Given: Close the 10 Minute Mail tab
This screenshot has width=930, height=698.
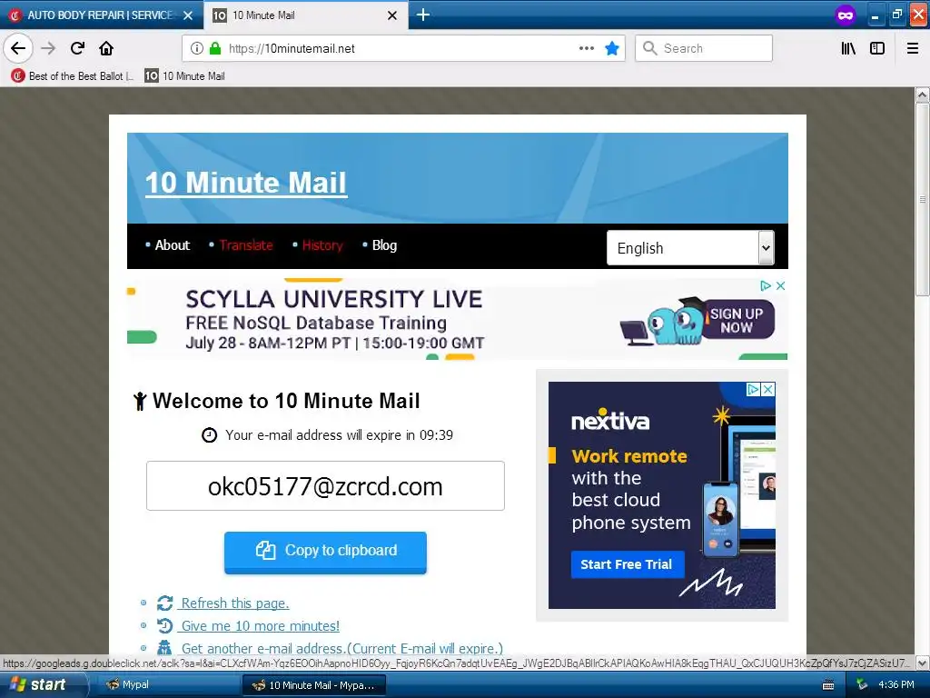Looking at the screenshot, I should coord(392,15).
